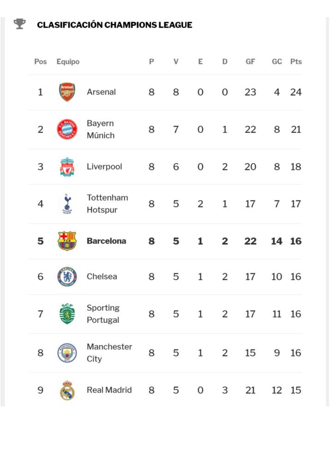The width and height of the screenshot is (334, 473).
Task: Open the Barcelona team name link
Action: [106, 241]
